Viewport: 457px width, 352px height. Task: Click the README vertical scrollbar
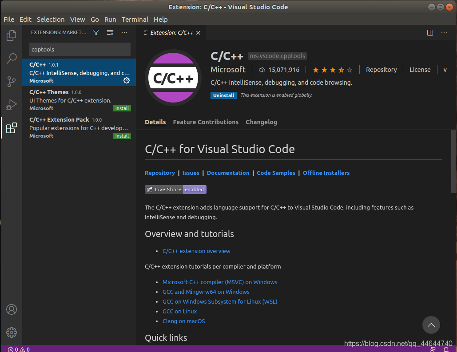tap(453, 162)
